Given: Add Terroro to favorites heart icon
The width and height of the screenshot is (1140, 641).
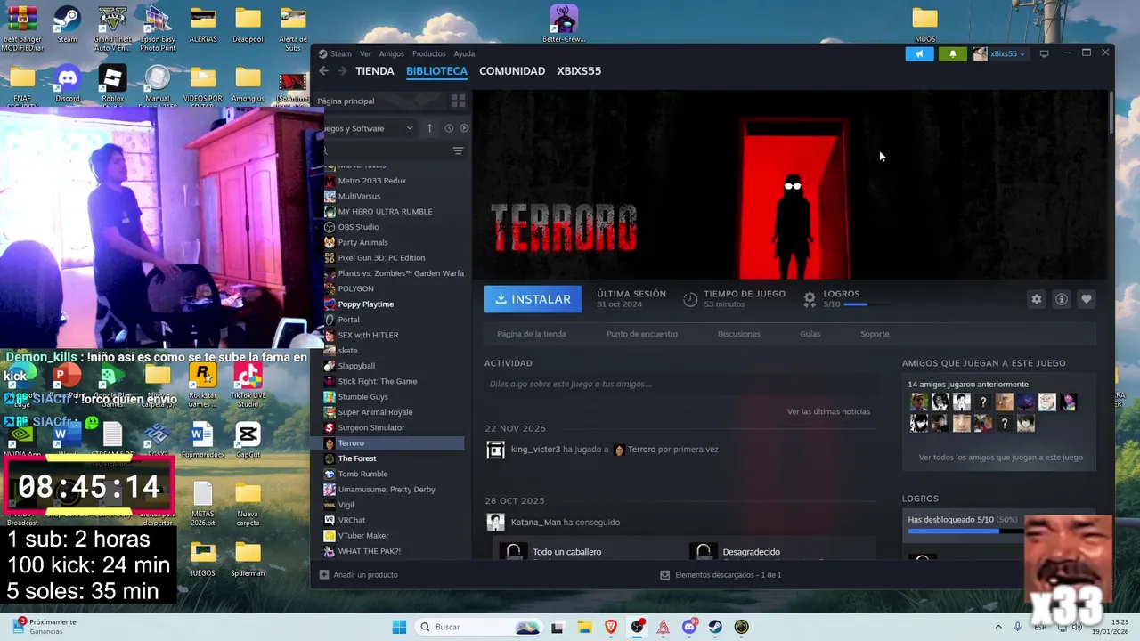Looking at the screenshot, I should coord(1086,299).
